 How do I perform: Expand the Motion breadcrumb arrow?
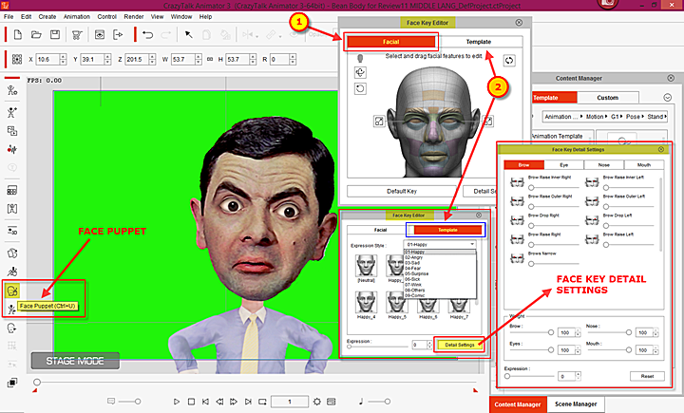coord(607,117)
